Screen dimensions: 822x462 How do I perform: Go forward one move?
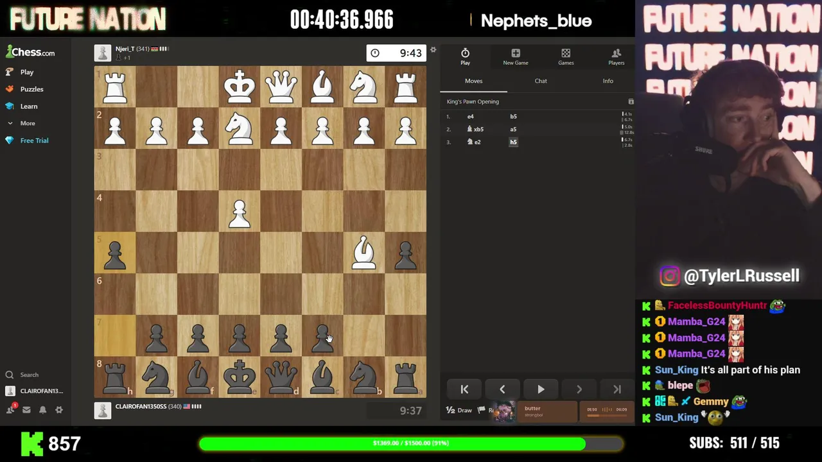click(579, 389)
